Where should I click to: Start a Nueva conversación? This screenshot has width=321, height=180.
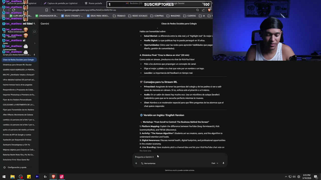tap(14, 32)
